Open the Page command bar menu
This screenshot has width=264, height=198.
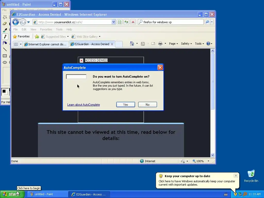click(174, 44)
